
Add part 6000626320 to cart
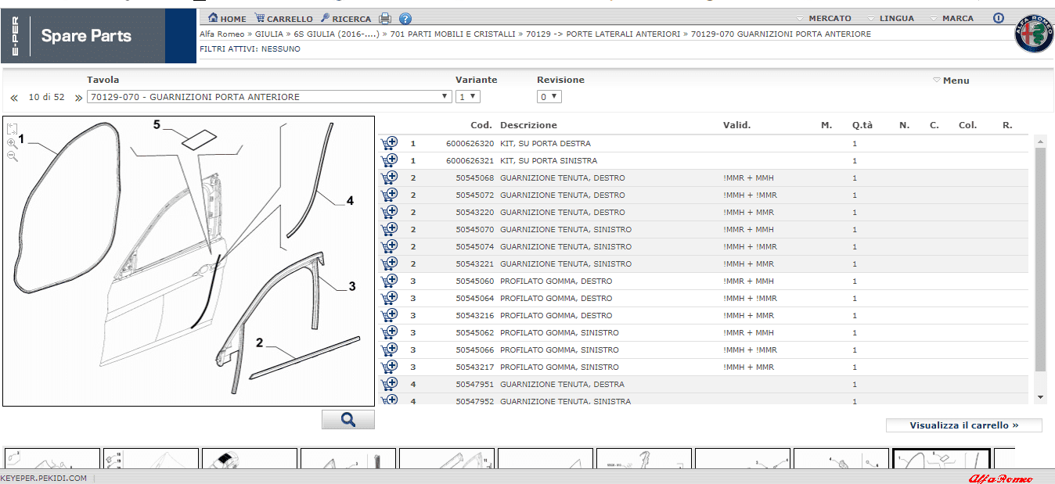tap(389, 143)
